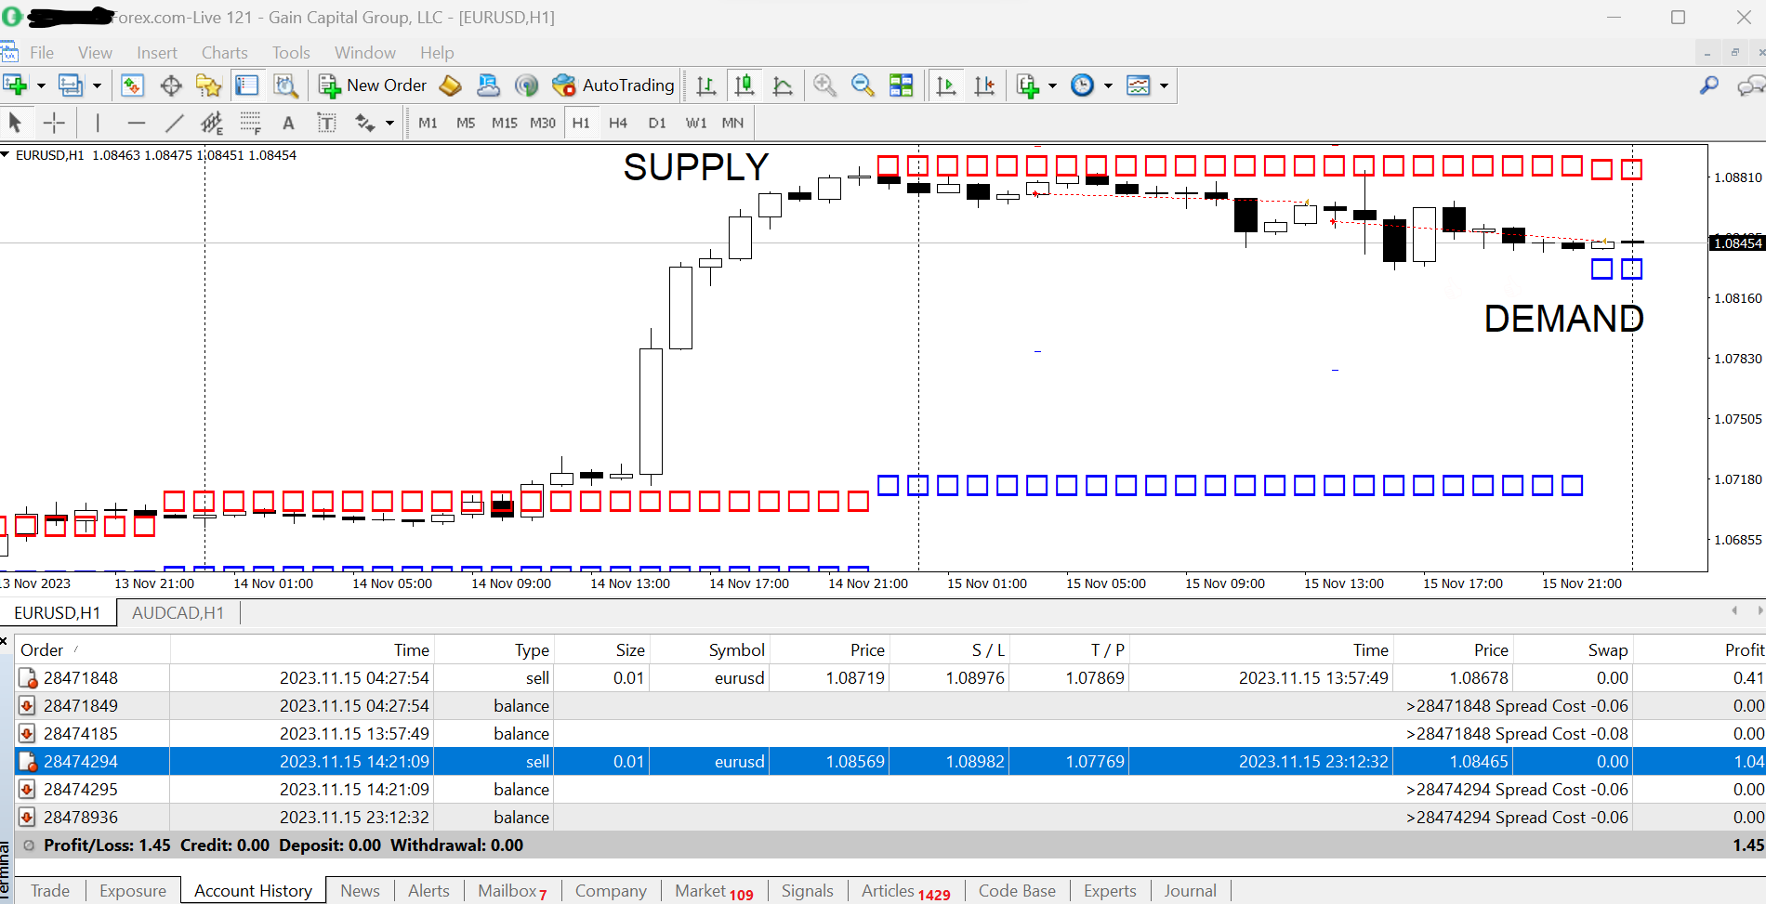Search using the magnifier icon at top right
Image resolution: width=1766 pixels, height=904 pixels.
[1708, 85]
